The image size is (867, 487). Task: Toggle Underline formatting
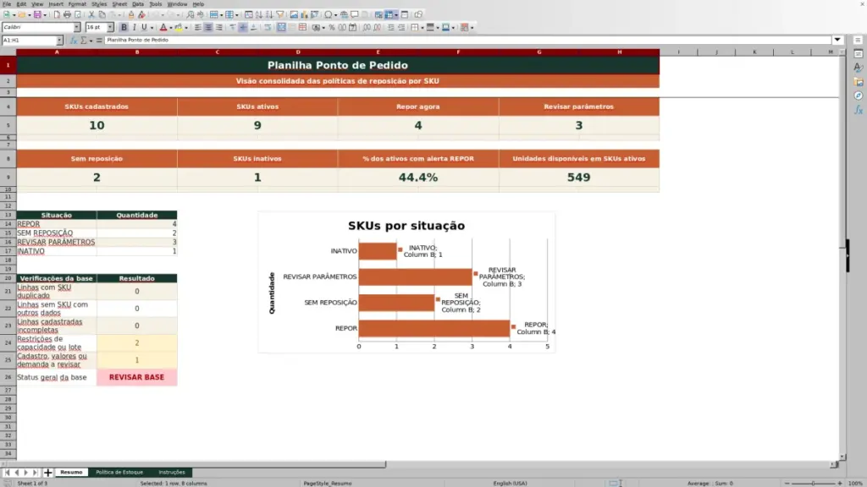pos(144,28)
